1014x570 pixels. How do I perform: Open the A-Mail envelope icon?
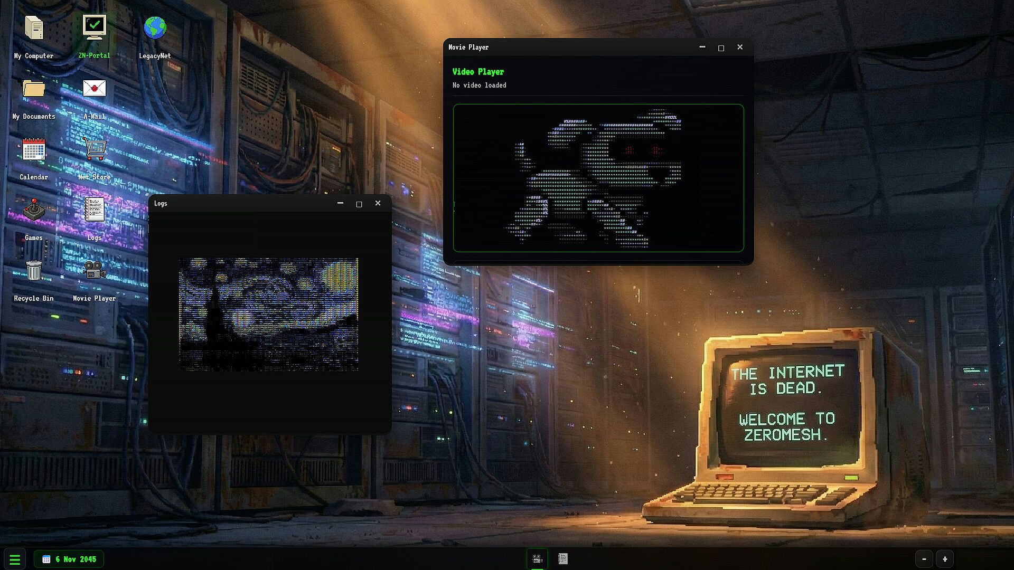tap(95, 89)
